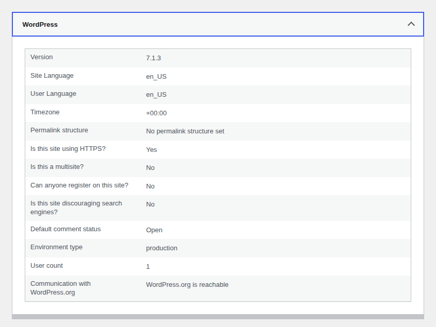This screenshot has height=327, width=436.
Task: Click 'No permalink structure set' value
Action: (185, 131)
